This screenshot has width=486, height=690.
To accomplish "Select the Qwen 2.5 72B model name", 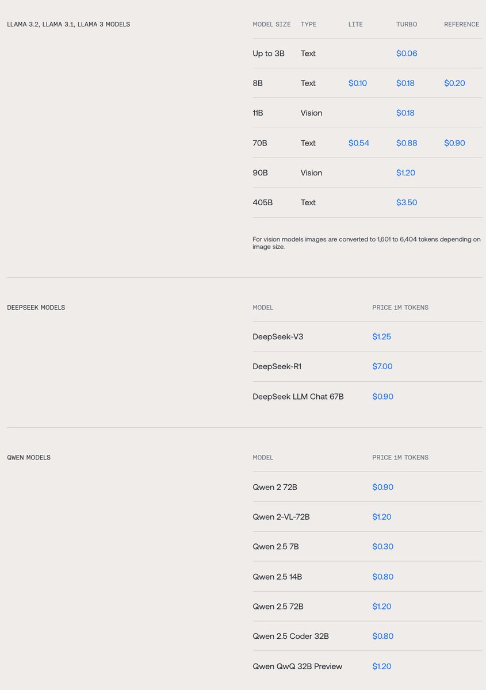I will (x=278, y=607).
